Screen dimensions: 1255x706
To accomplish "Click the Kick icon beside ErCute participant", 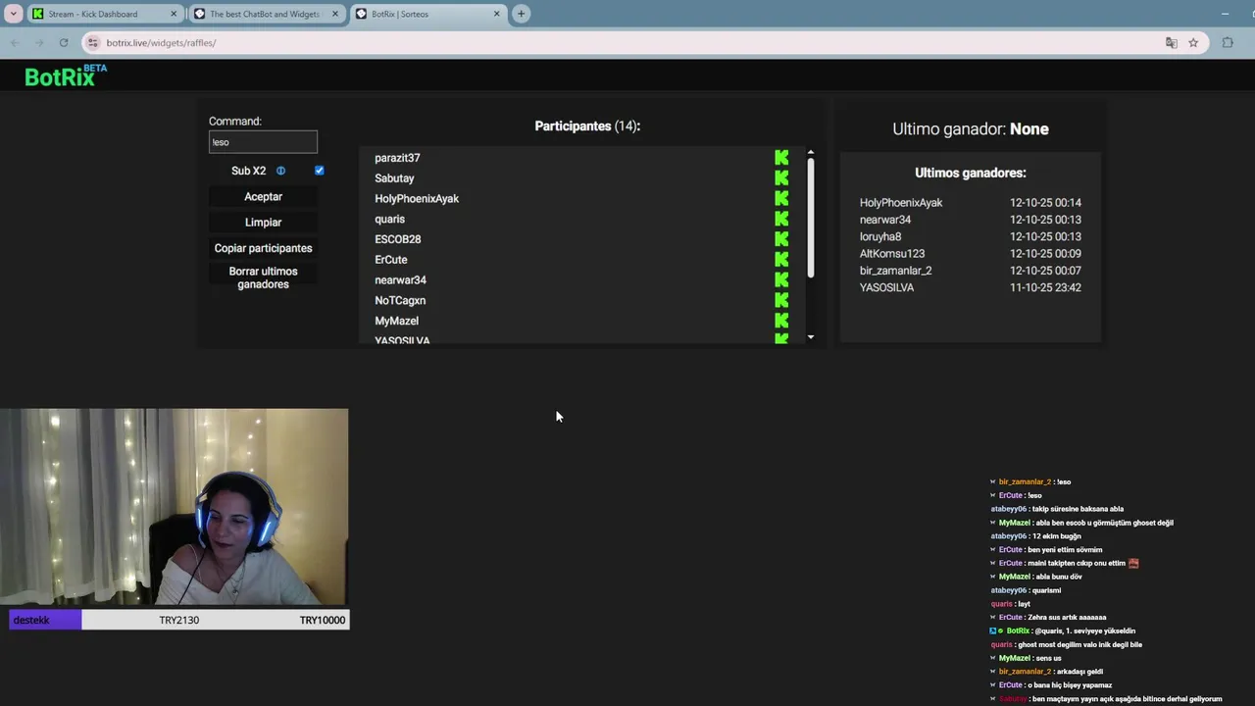I will coord(781,260).
